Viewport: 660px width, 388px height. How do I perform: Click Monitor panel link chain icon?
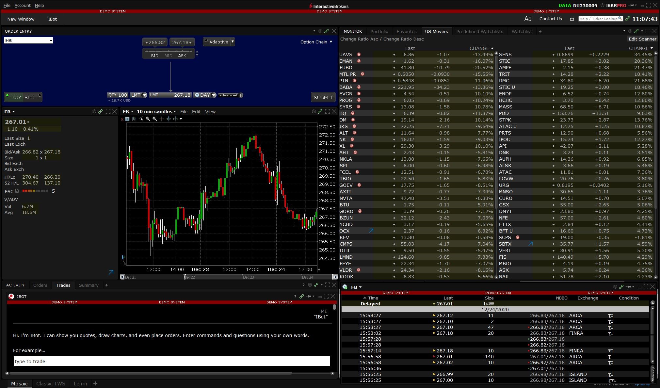point(636,31)
